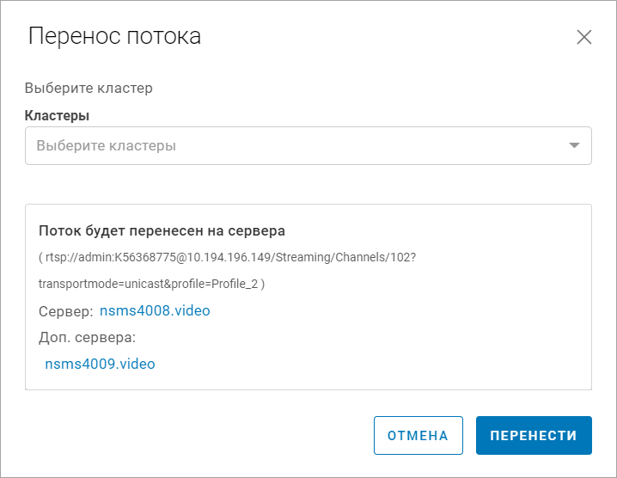Click the gap between Кластеры dropdown and info panel
Image resolution: width=617 pixels, height=478 pixels.
click(x=308, y=184)
